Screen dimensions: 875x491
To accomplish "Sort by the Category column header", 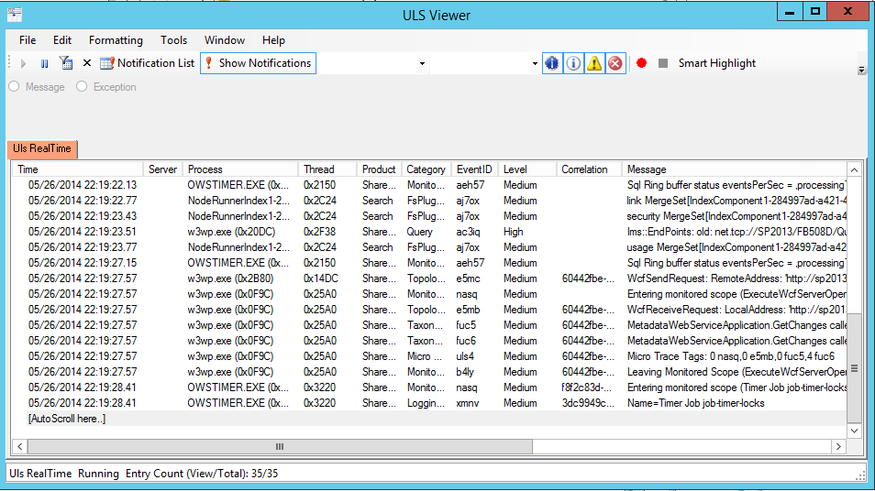I will pyautogui.click(x=426, y=169).
